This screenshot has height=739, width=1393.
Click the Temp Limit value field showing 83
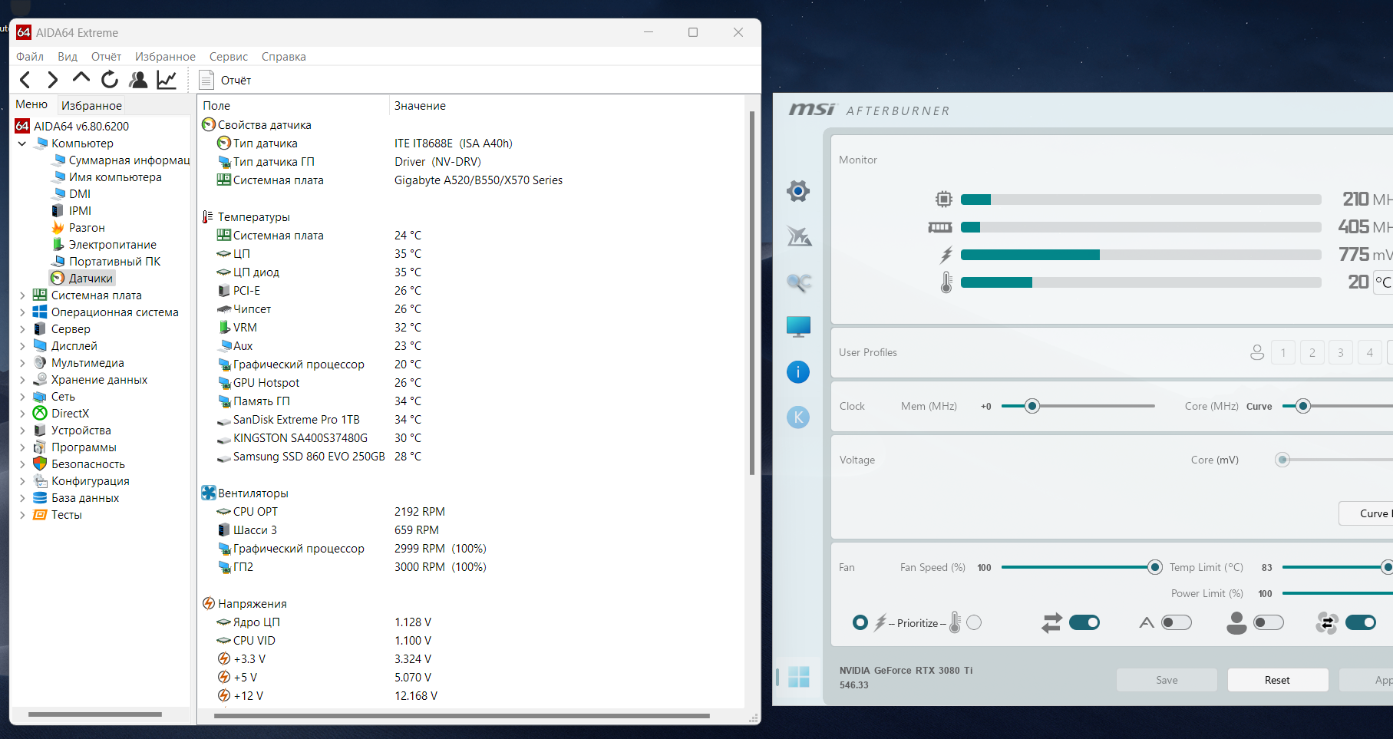pos(1266,568)
